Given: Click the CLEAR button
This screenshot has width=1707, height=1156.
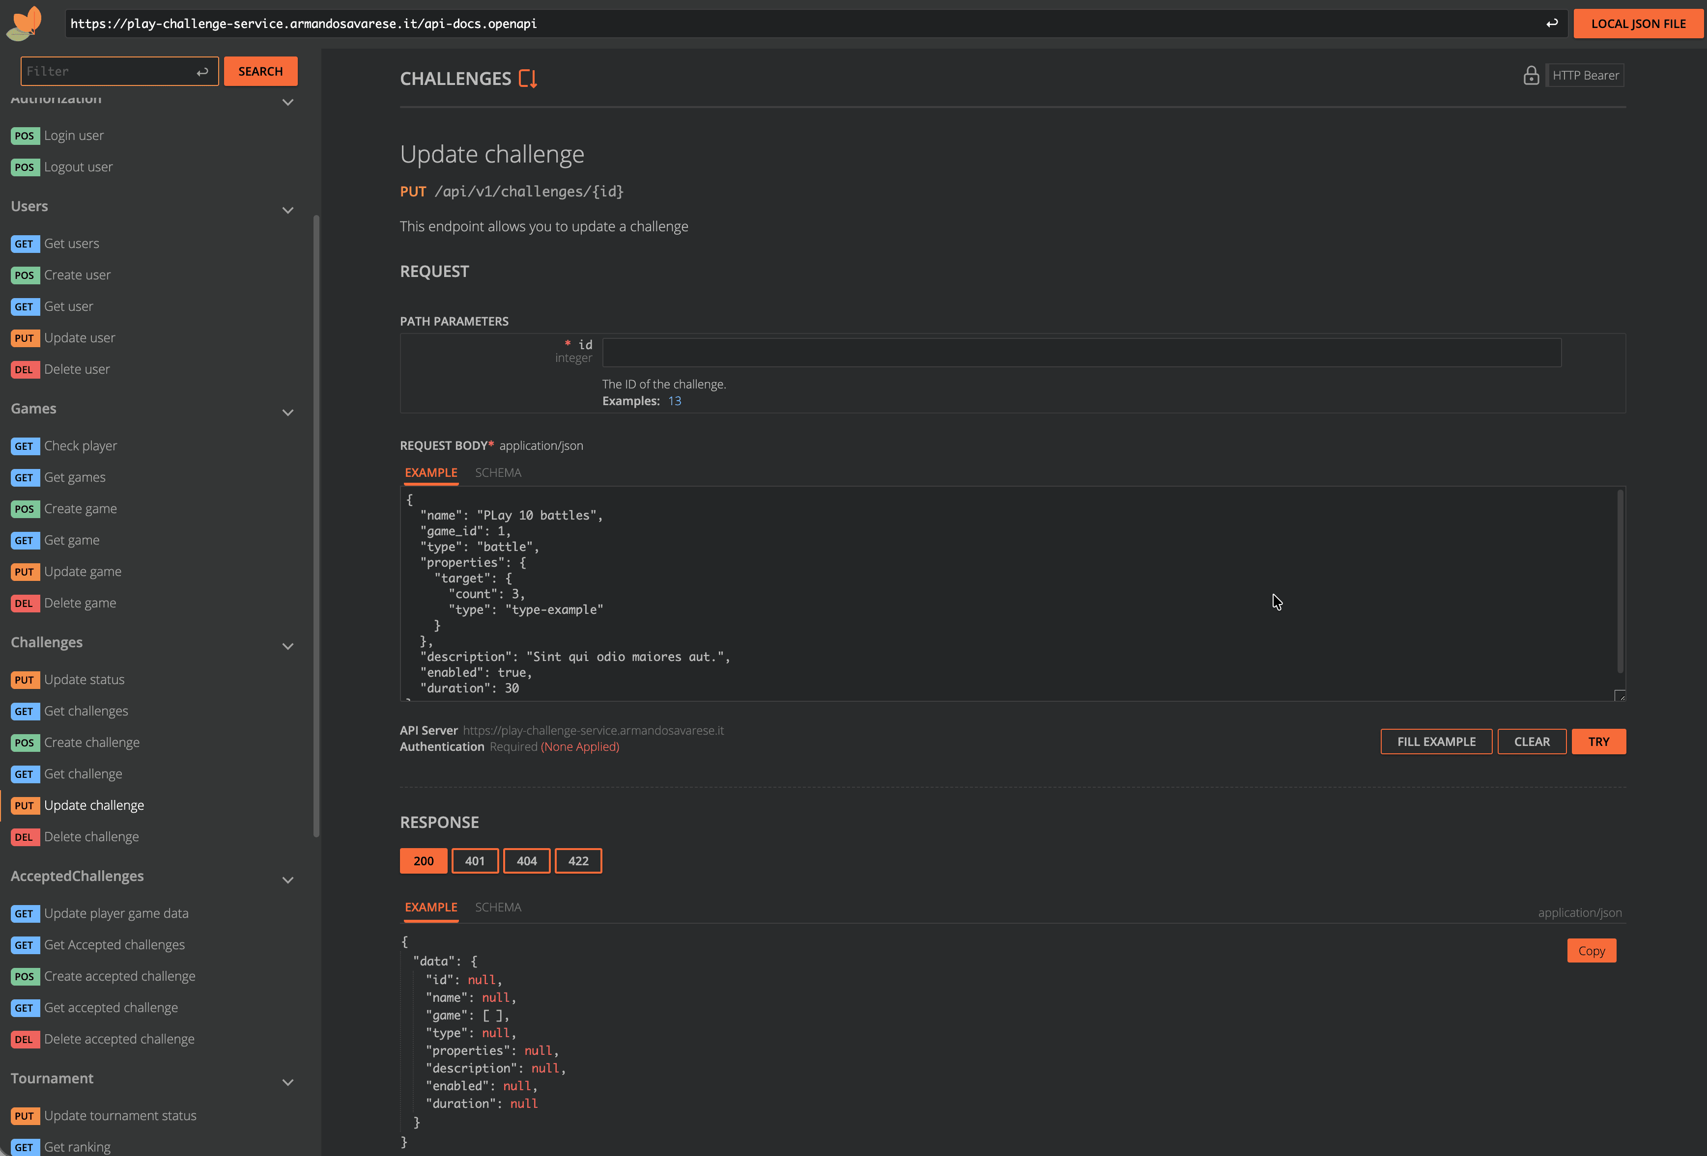Looking at the screenshot, I should [x=1532, y=742].
